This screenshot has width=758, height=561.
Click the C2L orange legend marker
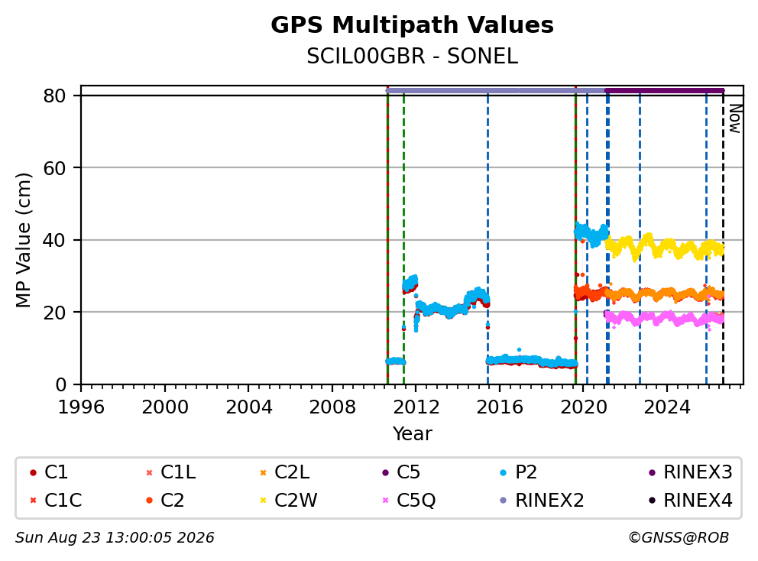pos(263,473)
